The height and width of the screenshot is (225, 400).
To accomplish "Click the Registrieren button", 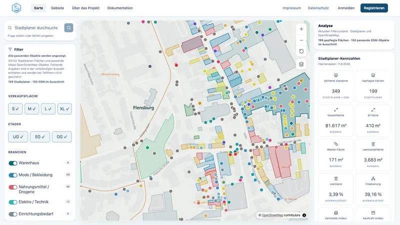I will pyautogui.click(x=374, y=8).
